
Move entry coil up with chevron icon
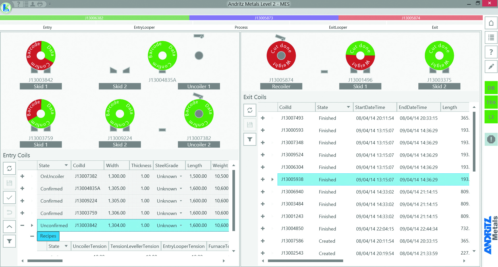coord(9,227)
